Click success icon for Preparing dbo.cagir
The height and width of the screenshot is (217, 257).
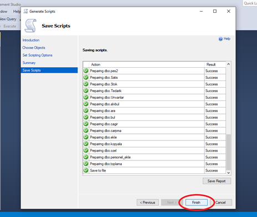click(86, 124)
